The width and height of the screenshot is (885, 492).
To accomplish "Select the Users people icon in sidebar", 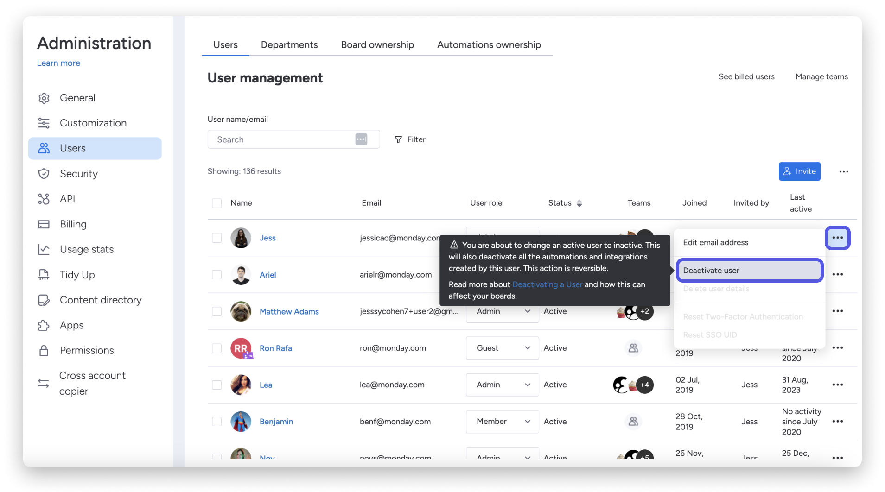I will coord(44,148).
